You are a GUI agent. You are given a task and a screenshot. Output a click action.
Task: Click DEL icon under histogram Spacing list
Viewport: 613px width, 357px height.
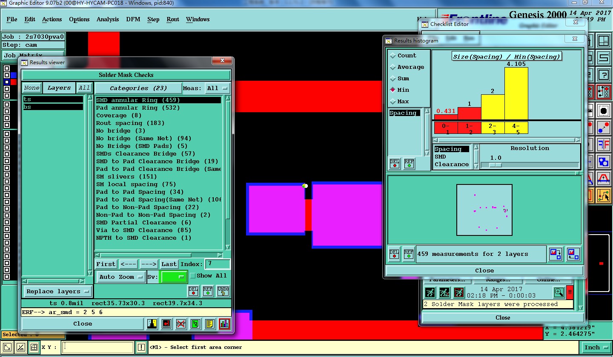[395, 164]
